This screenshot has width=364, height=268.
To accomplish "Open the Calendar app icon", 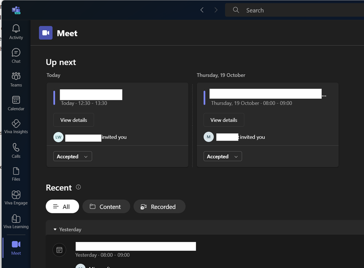I will click(x=16, y=100).
